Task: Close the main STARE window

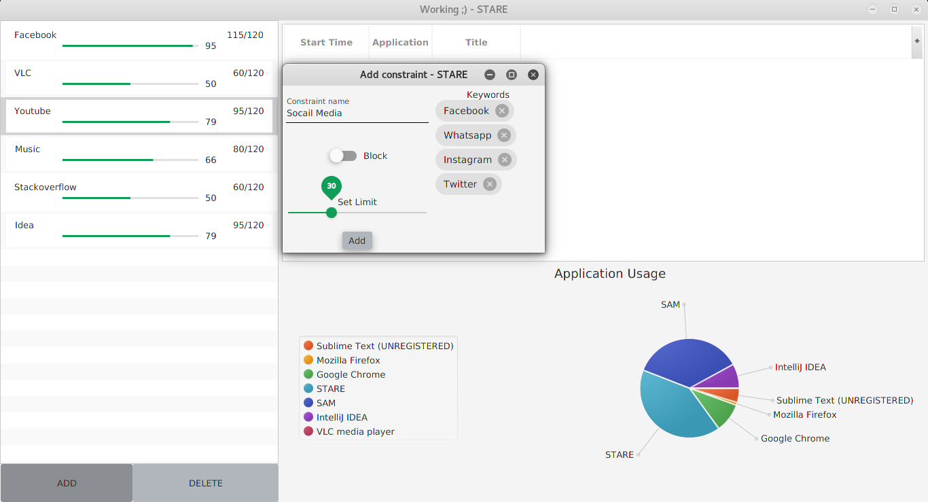Action: click(916, 10)
